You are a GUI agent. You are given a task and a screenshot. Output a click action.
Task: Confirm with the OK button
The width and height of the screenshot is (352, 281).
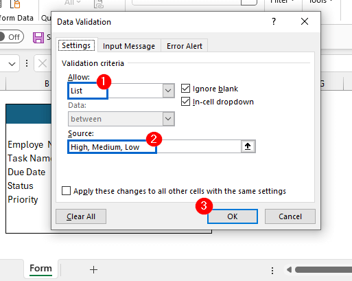point(233,216)
